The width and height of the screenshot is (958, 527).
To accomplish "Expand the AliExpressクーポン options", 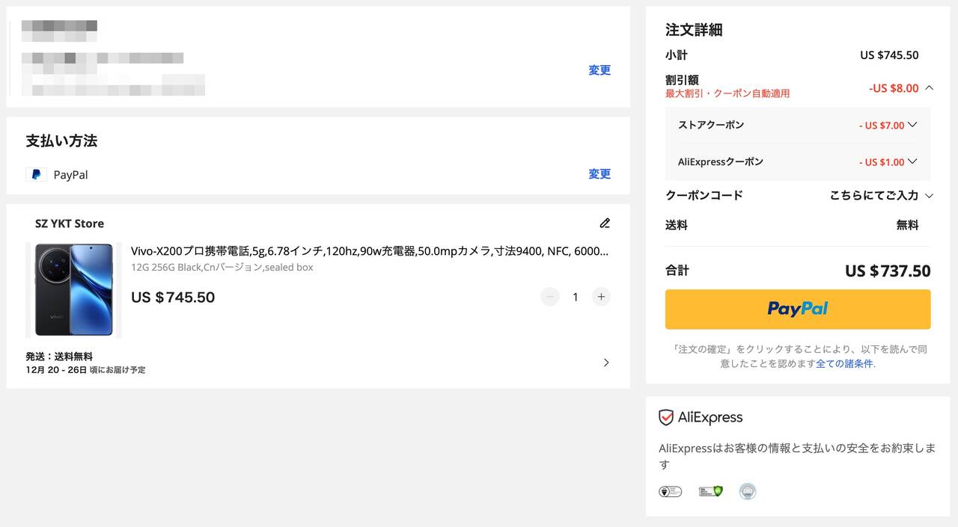I will (x=912, y=161).
